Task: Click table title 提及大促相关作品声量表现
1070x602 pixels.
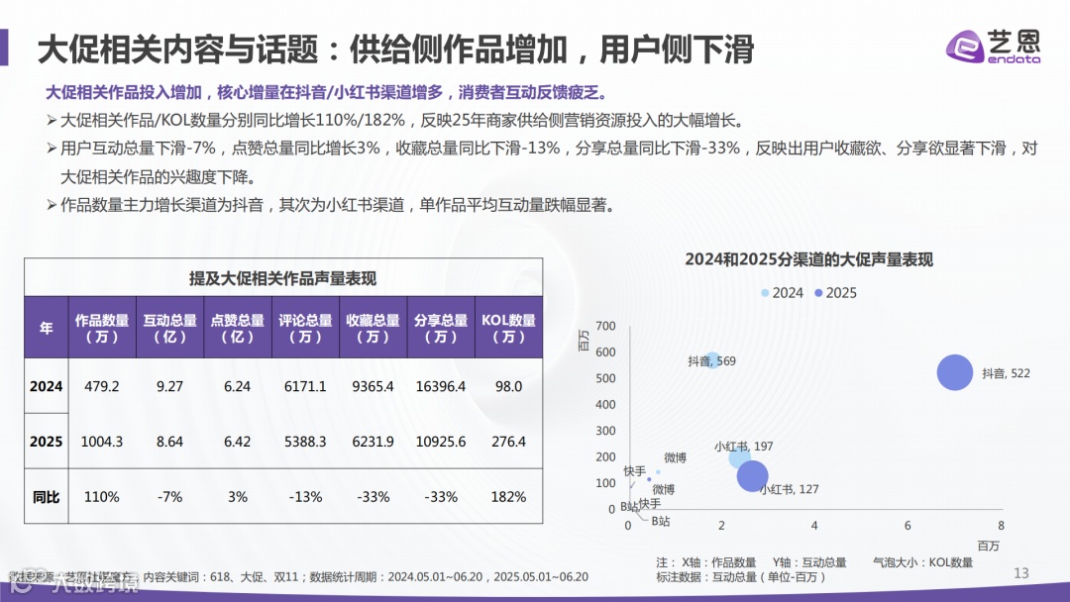Action: (282, 278)
